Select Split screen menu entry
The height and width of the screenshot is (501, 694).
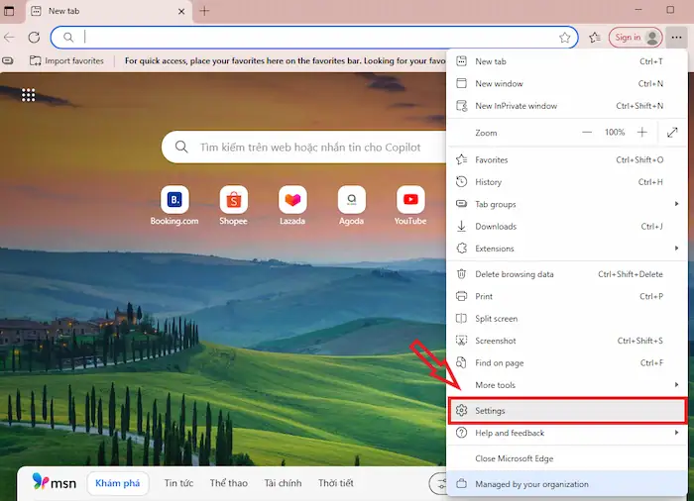click(x=567, y=319)
